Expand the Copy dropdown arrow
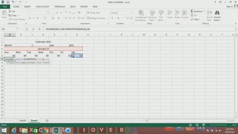The image size is (238, 134). coord(19,15)
